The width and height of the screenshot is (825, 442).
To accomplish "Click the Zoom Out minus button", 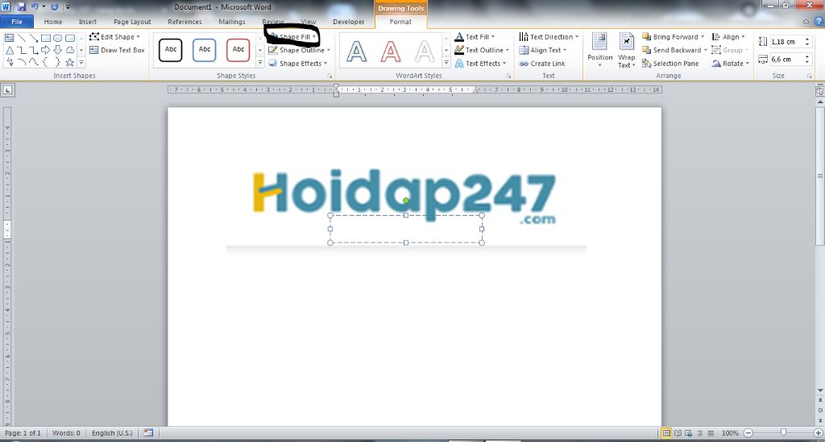I will tap(748, 433).
